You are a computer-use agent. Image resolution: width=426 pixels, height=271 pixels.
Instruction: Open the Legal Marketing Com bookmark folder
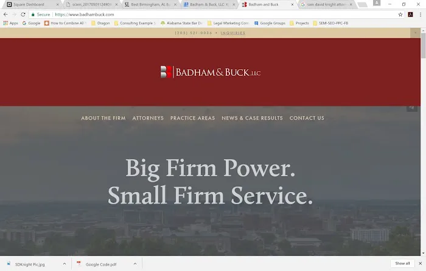[228, 23]
